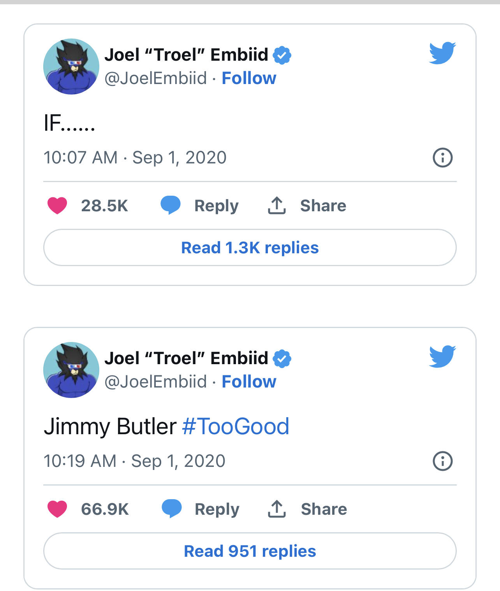Follow Joel Embiid from the second tweet
Screen dimensions: 500x591
249,382
